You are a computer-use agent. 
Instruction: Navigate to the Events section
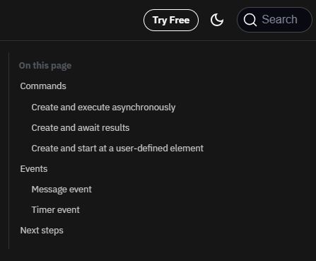[x=34, y=169]
